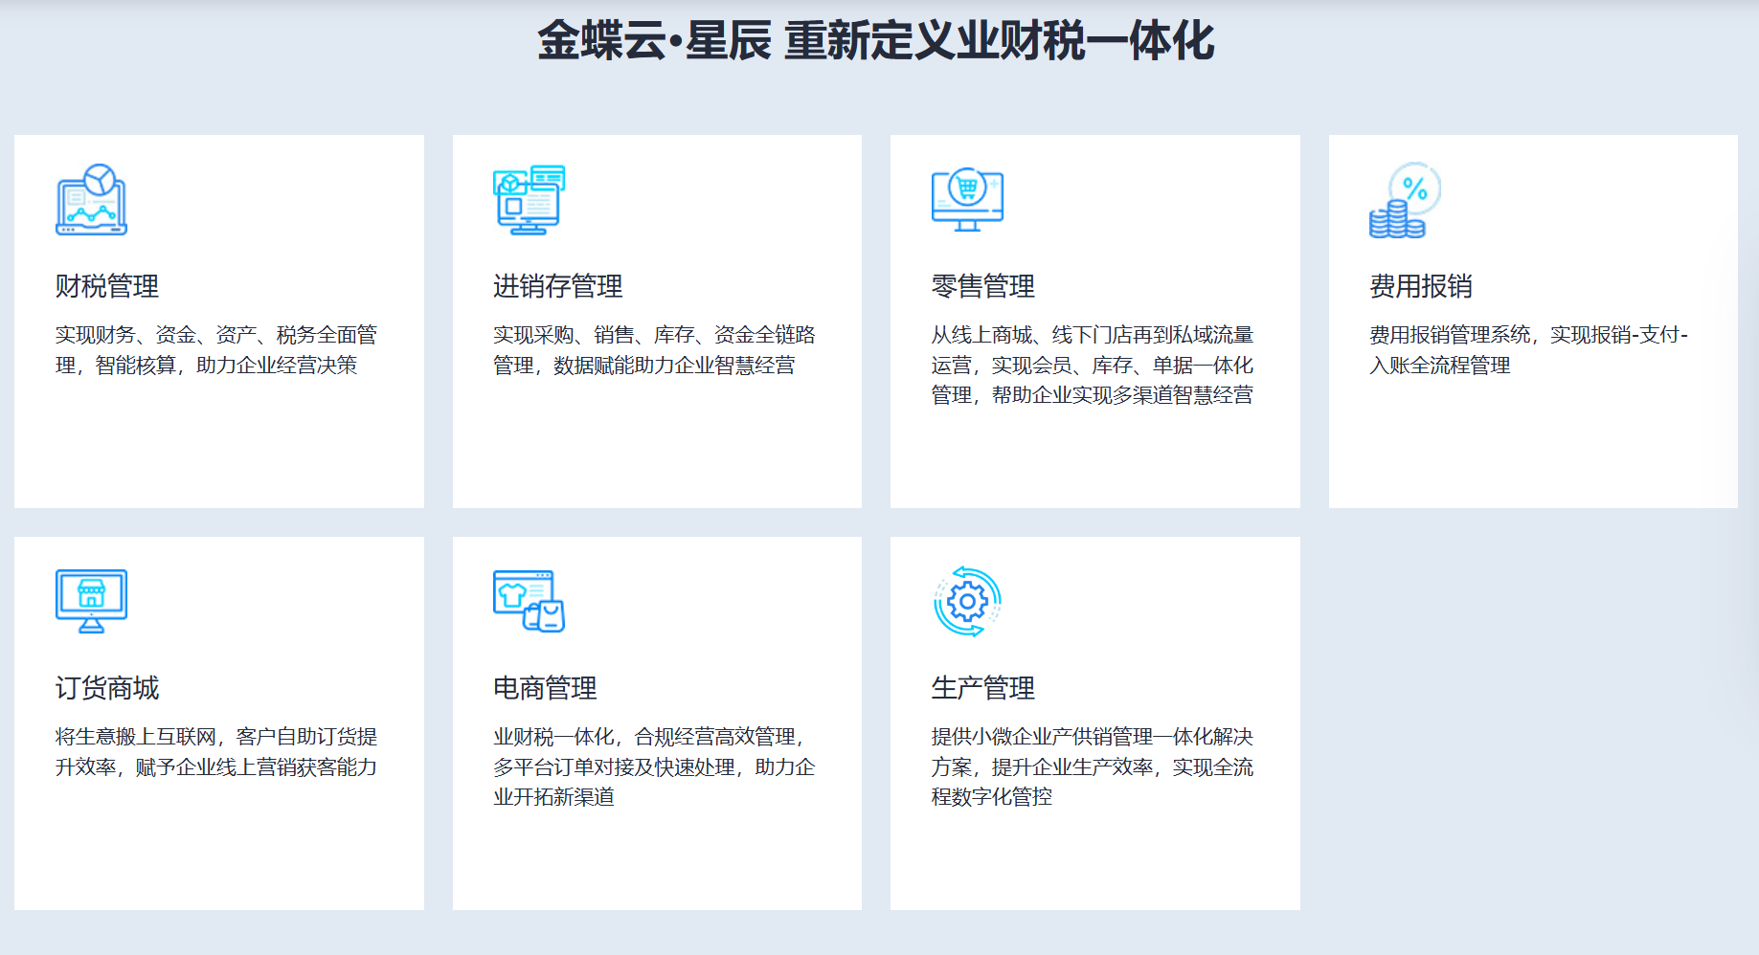Screen dimensions: 1759x955
Task: Open the 财税管理 heading link
Action: (107, 286)
